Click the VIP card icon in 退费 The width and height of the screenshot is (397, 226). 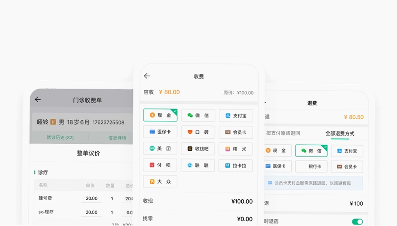(x=339, y=167)
